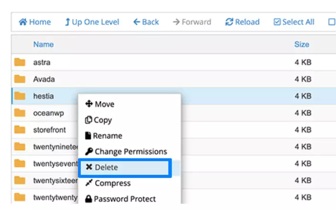Sort files by Size column
The height and width of the screenshot is (210, 336).
pos(302,44)
